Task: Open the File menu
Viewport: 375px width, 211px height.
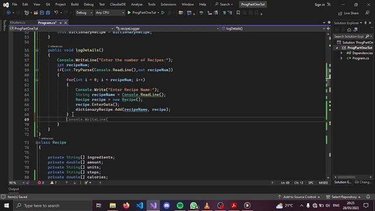Action: [15, 4]
